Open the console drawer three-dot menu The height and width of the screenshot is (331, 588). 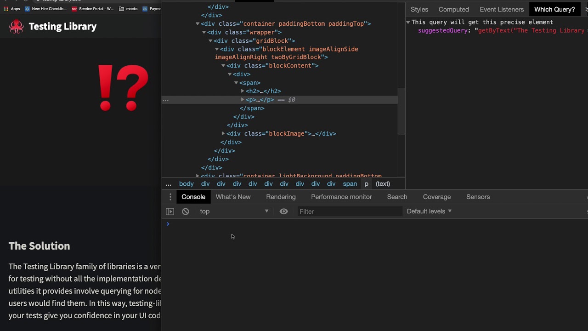170,197
